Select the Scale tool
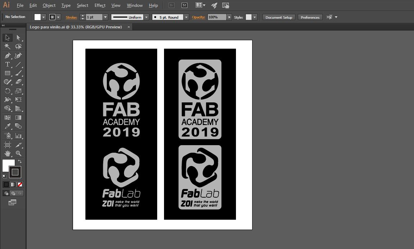Viewport: 414px width, 249px height. tap(18, 91)
